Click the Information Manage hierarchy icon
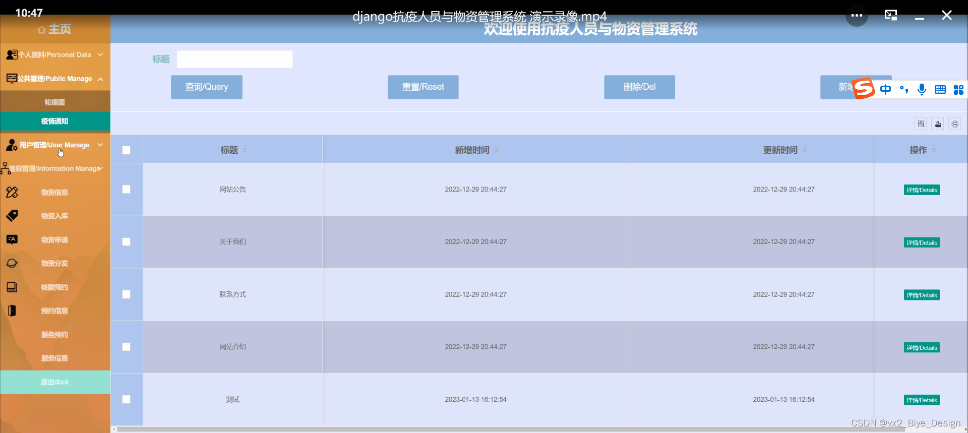Image resolution: width=968 pixels, height=433 pixels. point(6,168)
